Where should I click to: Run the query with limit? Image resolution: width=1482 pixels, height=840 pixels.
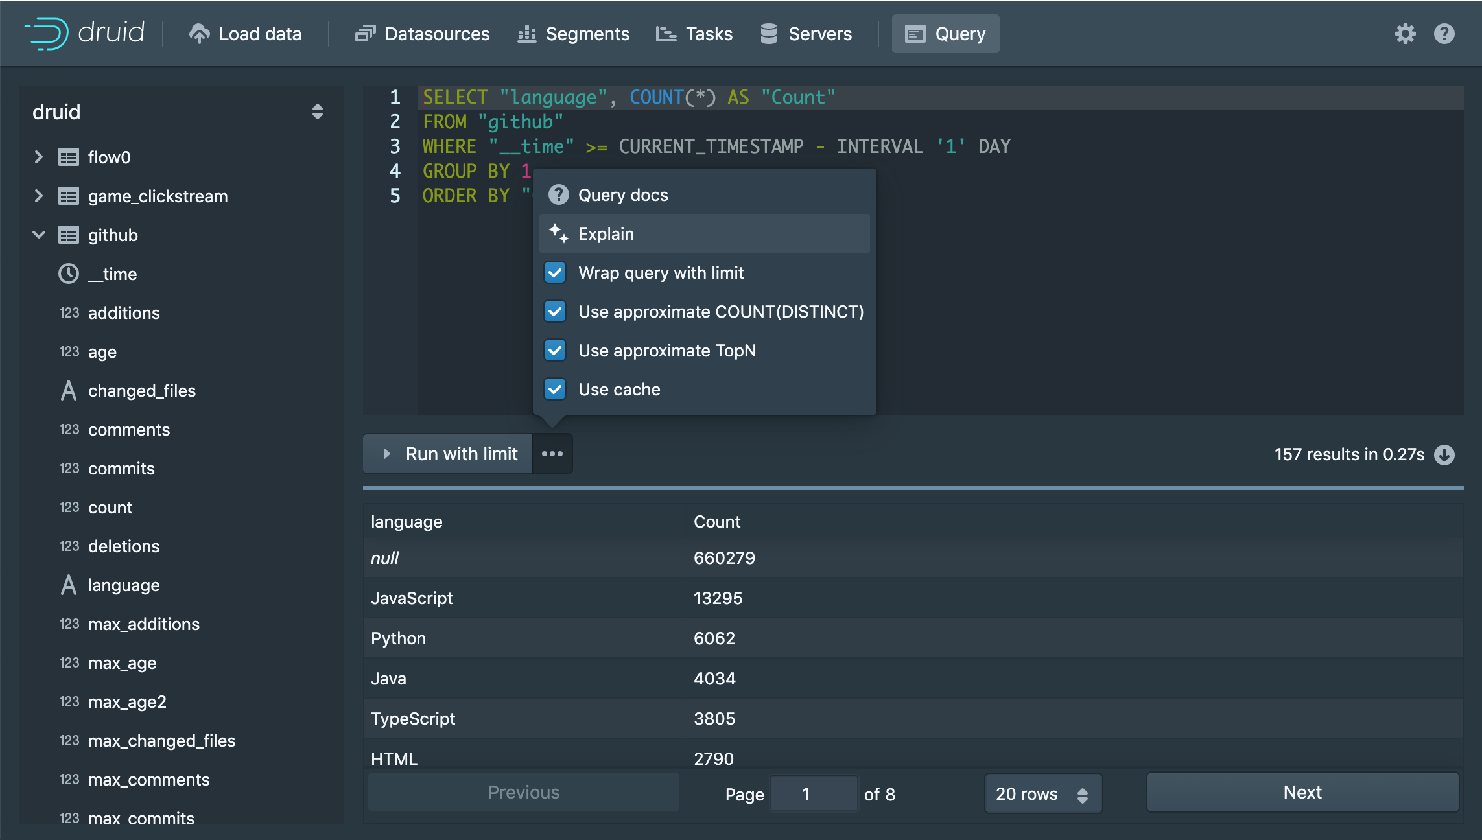point(448,454)
